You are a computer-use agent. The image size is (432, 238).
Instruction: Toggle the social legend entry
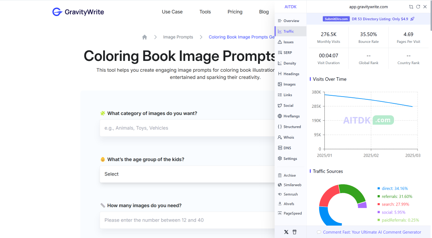[x=391, y=212]
